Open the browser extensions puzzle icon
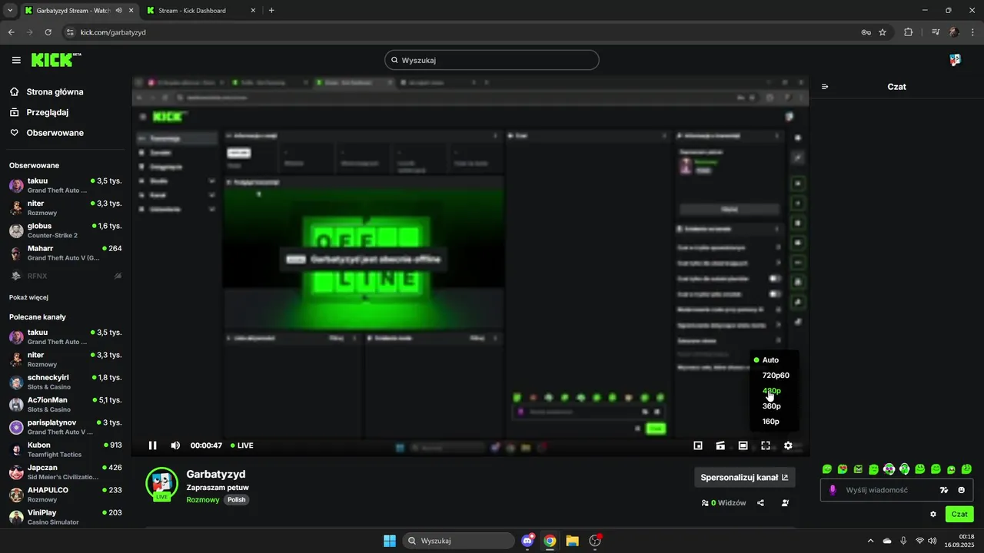Image resolution: width=984 pixels, height=553 pixels. coord(908,32)
